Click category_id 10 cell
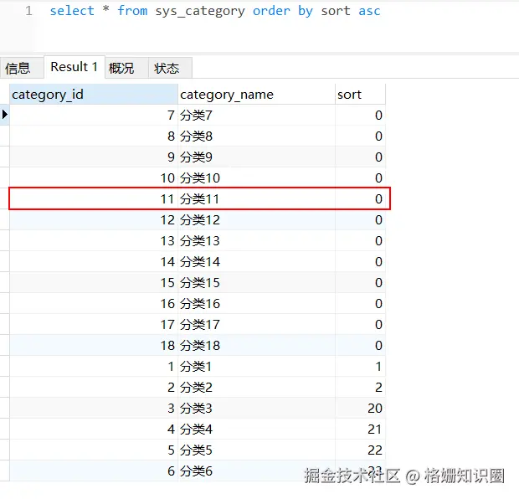 click(x=94, y=177)
